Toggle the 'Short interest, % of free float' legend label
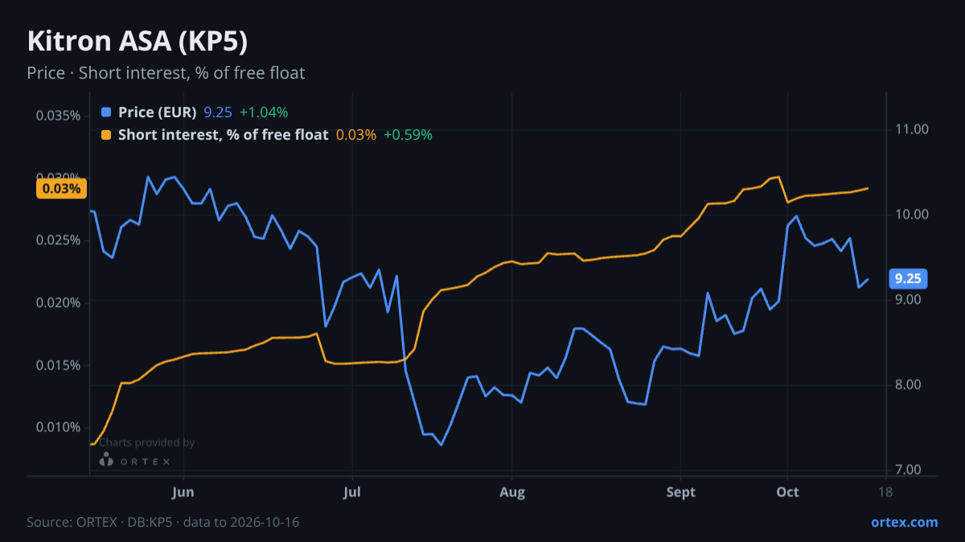Screen dimensions: 965x542 point(223,135)
